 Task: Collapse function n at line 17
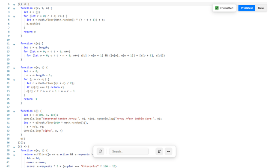[x=14, y=68]
